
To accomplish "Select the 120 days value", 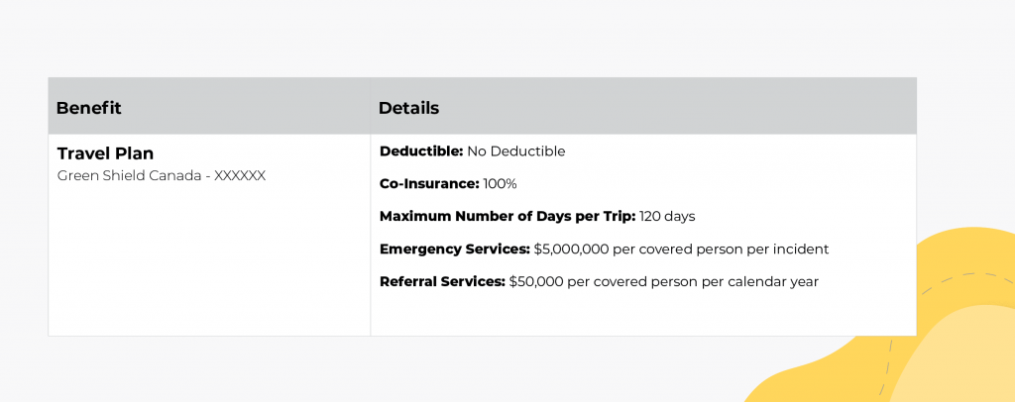I will [x=667, y=217].
